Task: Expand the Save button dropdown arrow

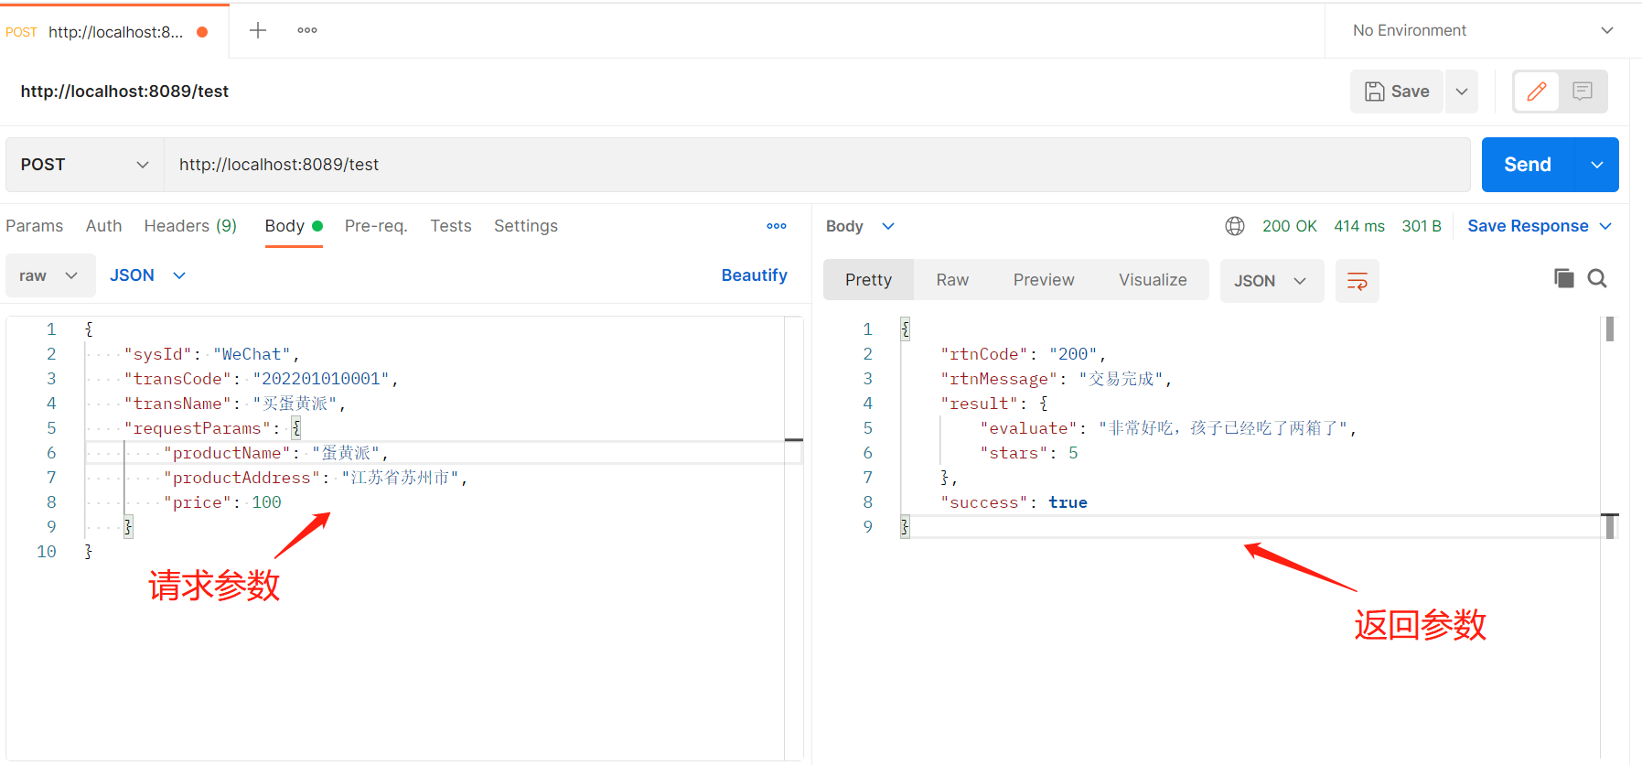Action: [1462, 92]
